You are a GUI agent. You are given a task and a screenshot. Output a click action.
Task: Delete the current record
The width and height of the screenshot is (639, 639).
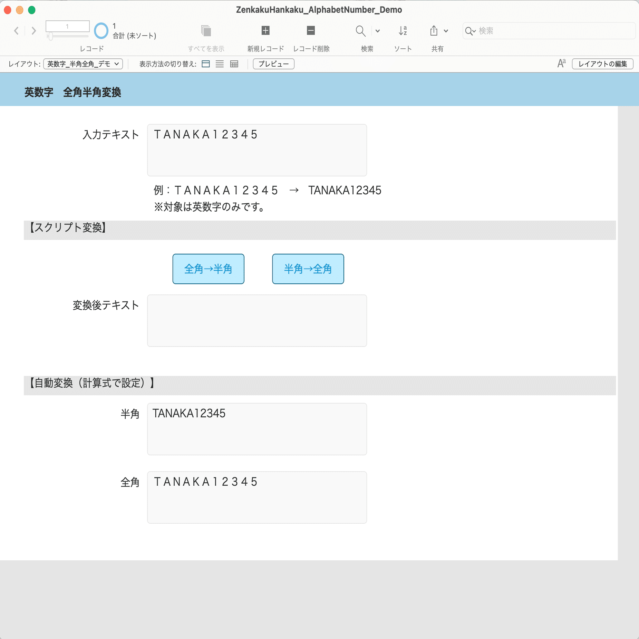point(310,31)
